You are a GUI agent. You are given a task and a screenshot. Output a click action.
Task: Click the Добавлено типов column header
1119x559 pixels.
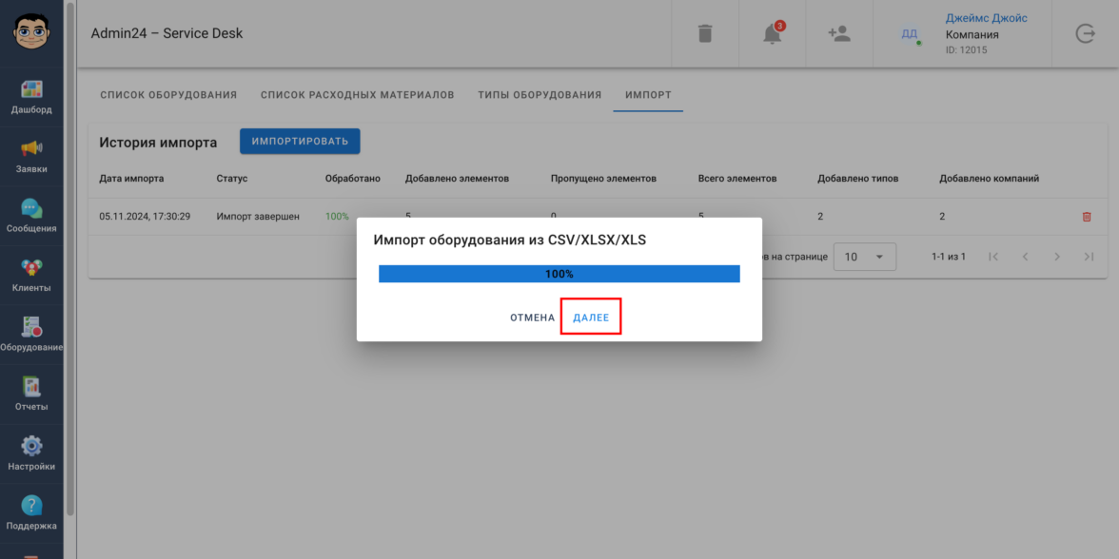[x=858, y=179]
